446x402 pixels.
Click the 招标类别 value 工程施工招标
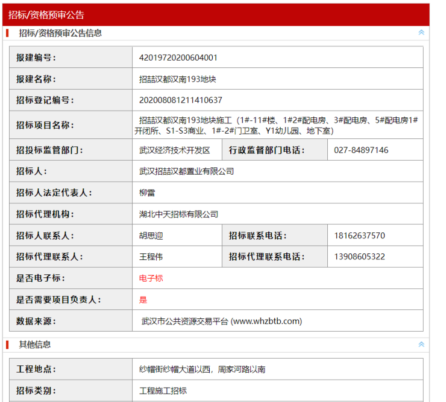(163, 391)
